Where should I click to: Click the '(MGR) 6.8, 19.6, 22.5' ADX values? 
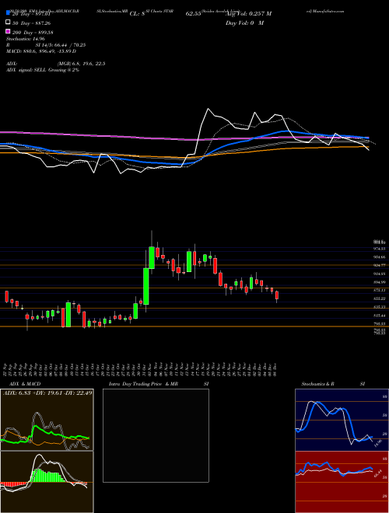81,64
